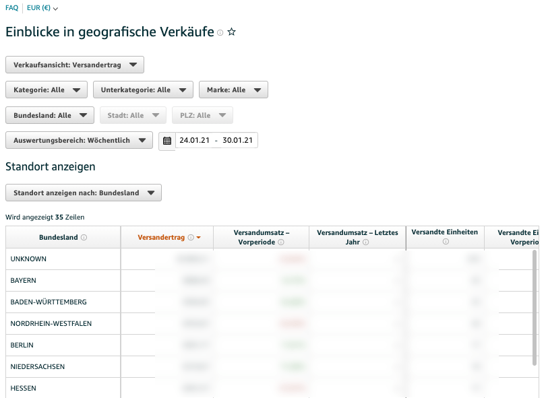546x398 pixels.
Task: Open the Kategorie: Alle filter dropdown
Action: [x=46, y=89]
